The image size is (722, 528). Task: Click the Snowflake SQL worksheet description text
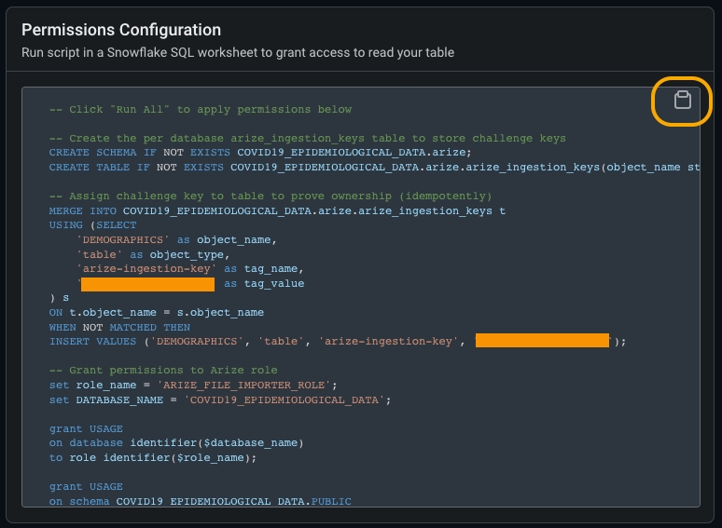coord(238,52)
